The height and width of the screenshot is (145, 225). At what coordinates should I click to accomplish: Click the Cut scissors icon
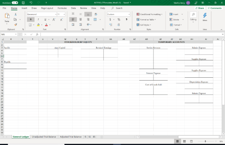pyautogui.click(x=16, y=14)
